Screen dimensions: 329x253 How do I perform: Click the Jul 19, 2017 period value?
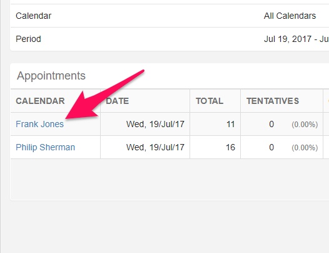click(296, 39)
